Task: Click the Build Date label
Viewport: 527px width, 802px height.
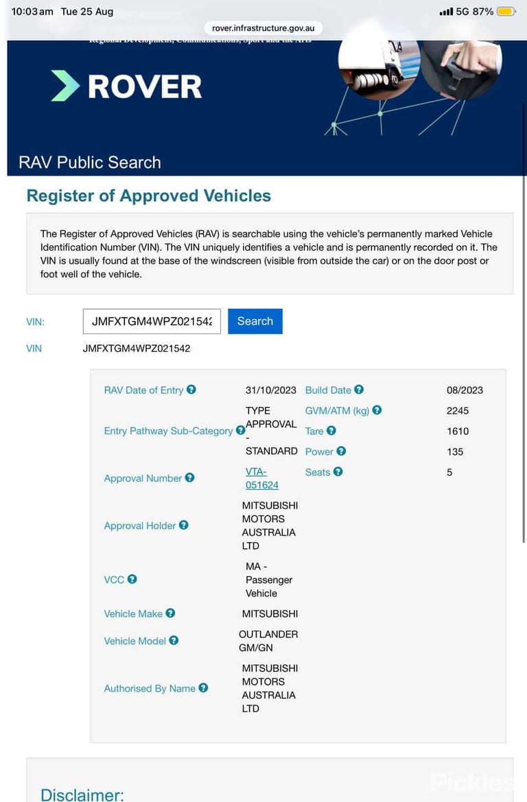Action: tap(328, 390)
